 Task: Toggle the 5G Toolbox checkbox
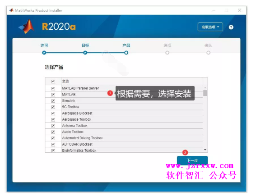[x=53, y=107]
